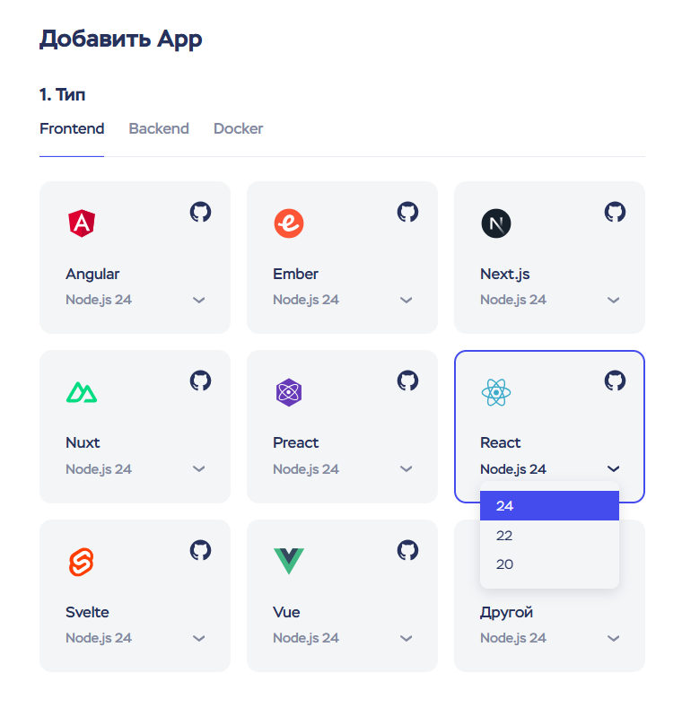This screenshot has width=682, height=708.
Task: Open the GitHub icon on Nuxt card
Action: click(200, 380)
